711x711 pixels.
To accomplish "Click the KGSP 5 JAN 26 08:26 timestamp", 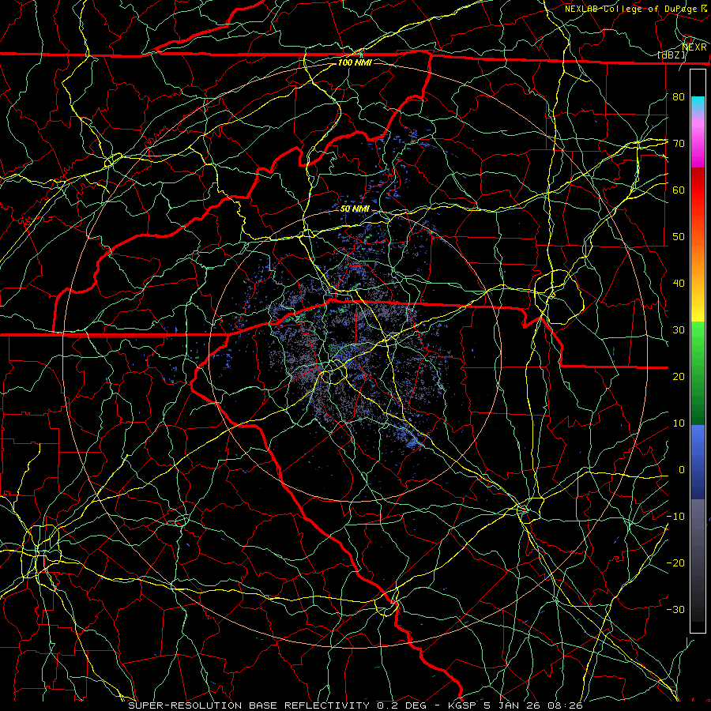I will (514, 705).
